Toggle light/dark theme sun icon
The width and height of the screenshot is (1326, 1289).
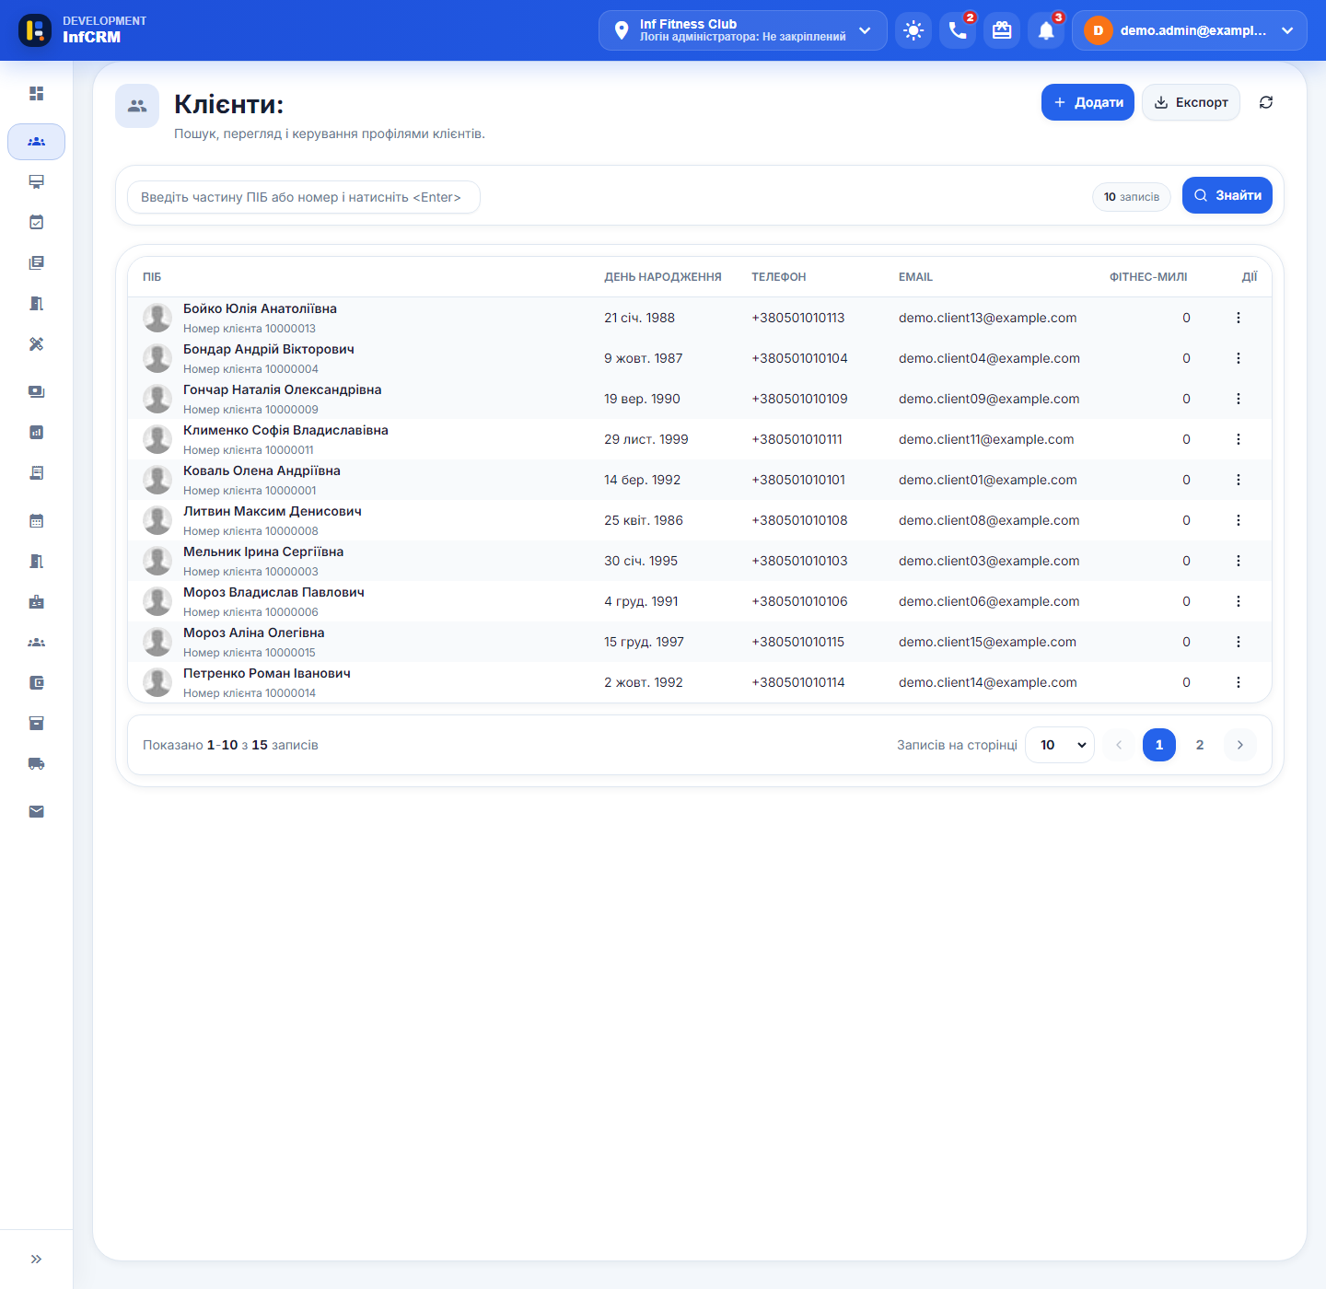click(x=913, y=30)
